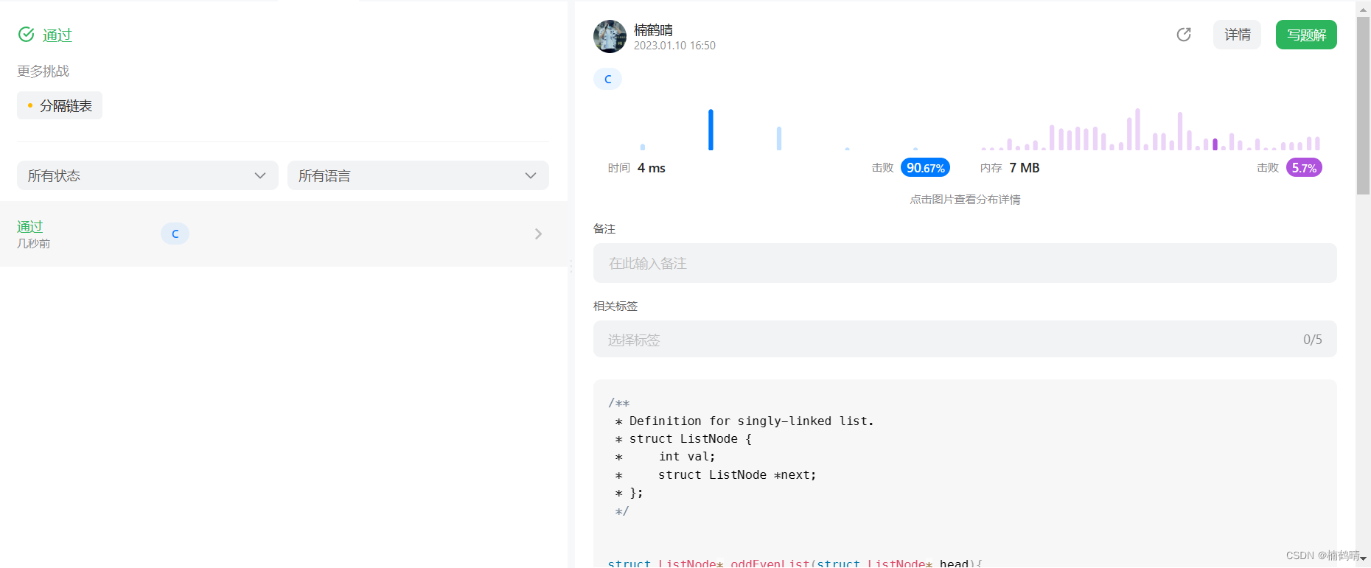This screenshot has width=1371, height=568.
Task: Expand the 所有状态 status dropdown
Action: (x=147, y=175)
